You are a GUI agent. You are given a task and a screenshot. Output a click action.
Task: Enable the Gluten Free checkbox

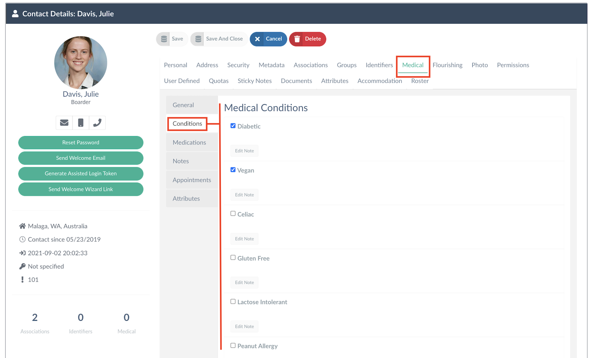point(233,257)
